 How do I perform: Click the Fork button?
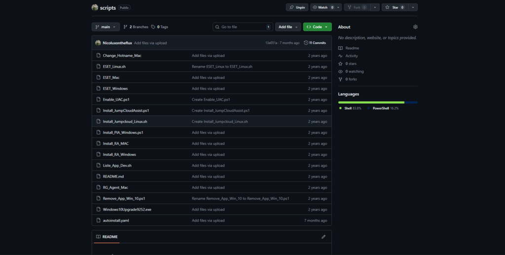click(357, 7)
